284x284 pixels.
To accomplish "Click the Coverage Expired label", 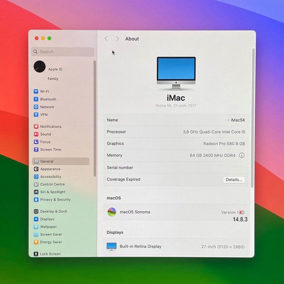I will pos(124,179).
